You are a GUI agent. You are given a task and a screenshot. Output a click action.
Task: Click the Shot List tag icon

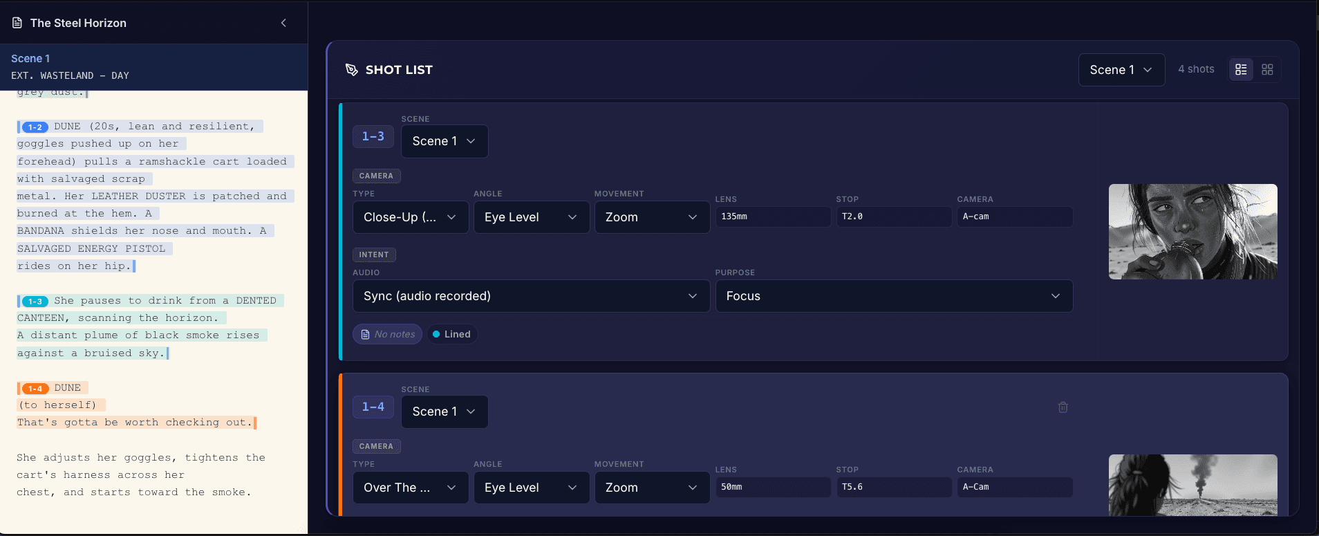click(352, 70)
